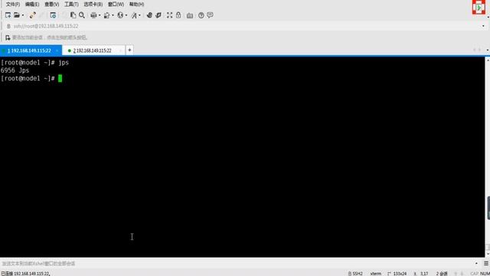Switch to tab 1 192.168.149.115:22
The image size is (490, 276).
pyautogui.click(x=29, y=51)
